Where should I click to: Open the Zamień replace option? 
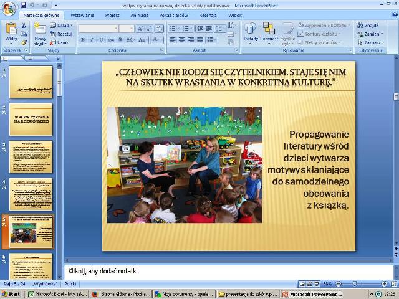coord(370,34)
